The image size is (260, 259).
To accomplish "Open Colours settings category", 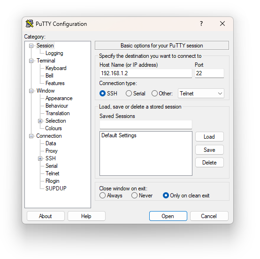I will (54, 128).
